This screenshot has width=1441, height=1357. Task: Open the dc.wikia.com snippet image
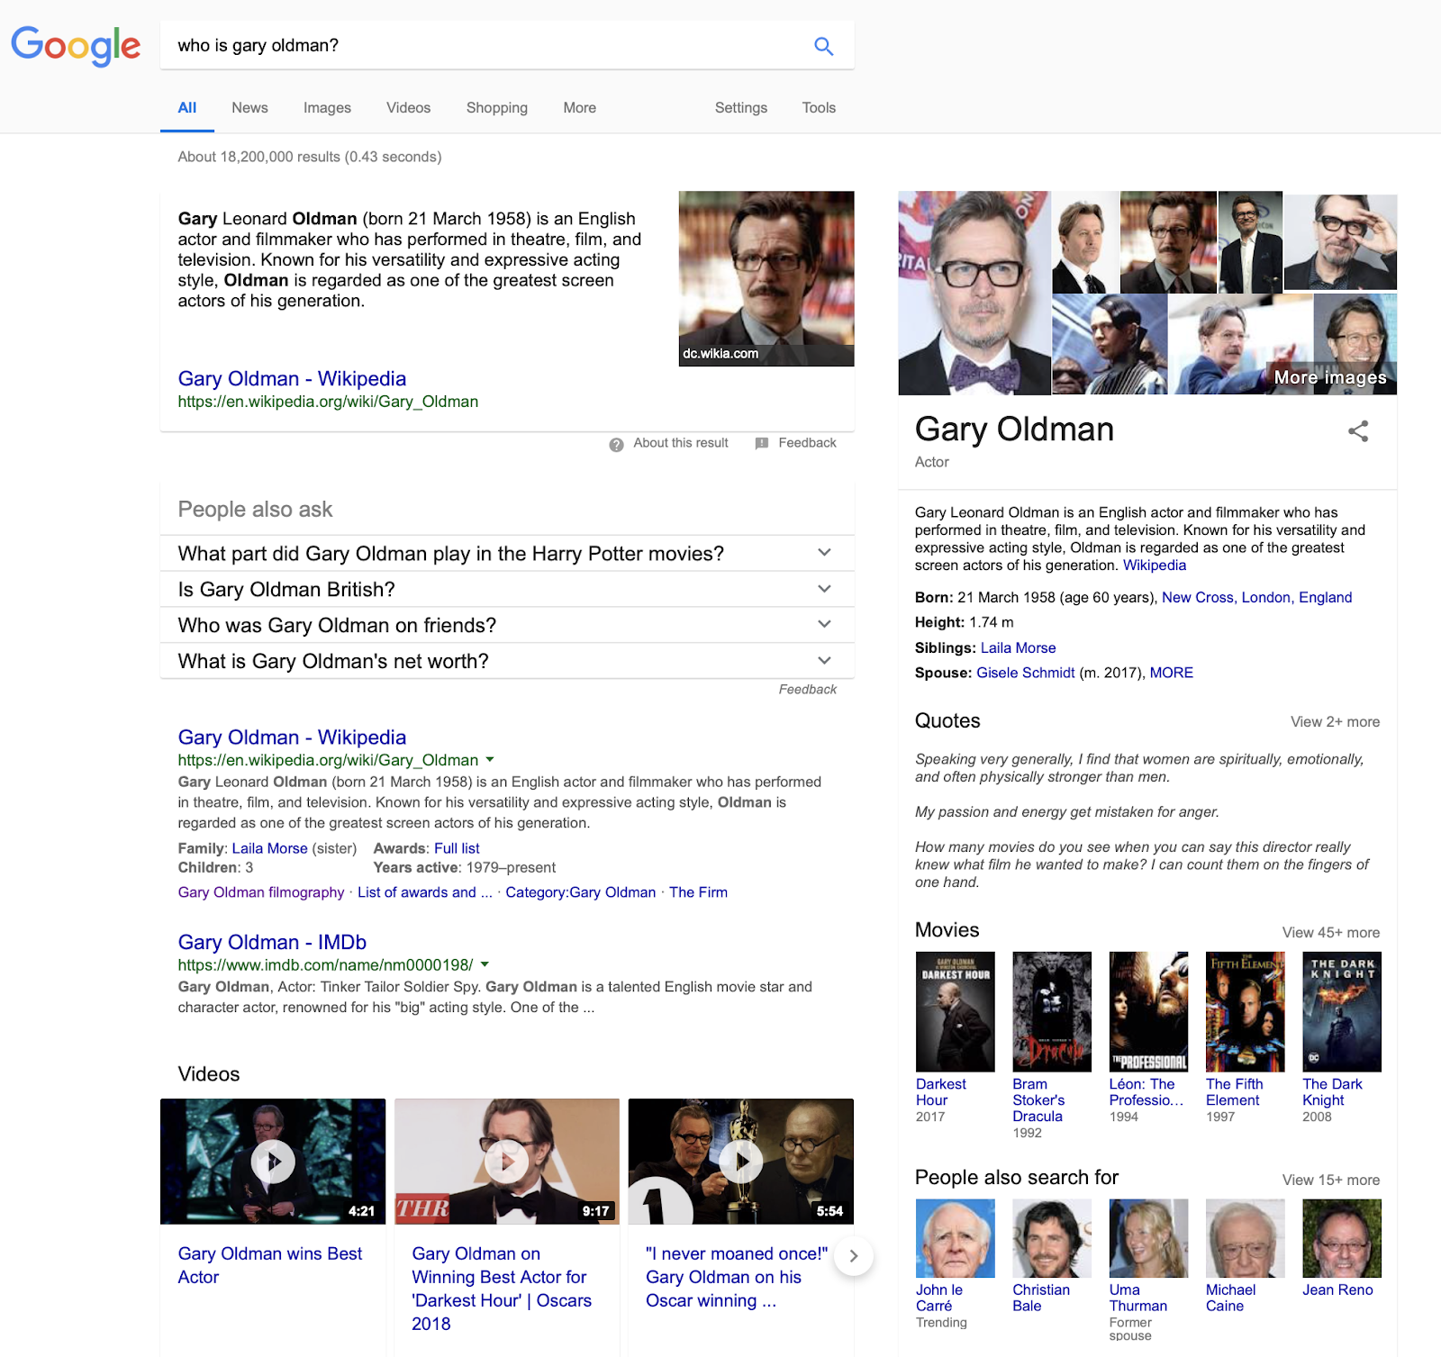coord(766,278)
